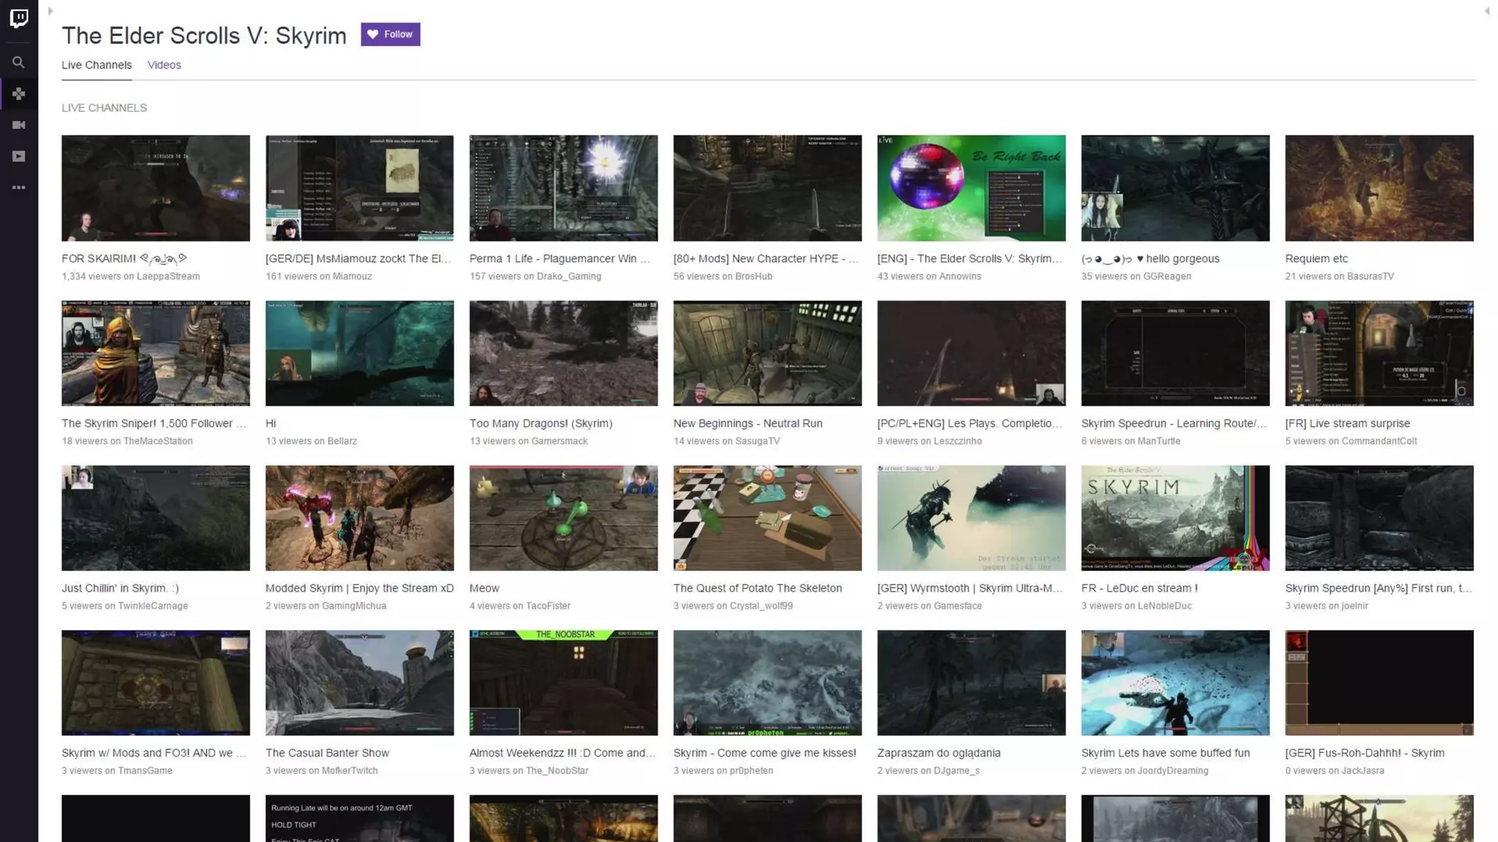Click the video camera channels icon
Viewport: 1498px width, 842px height.
[x=19, y=125]
